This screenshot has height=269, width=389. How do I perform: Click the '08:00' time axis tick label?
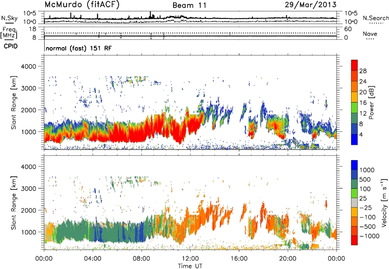141,259
